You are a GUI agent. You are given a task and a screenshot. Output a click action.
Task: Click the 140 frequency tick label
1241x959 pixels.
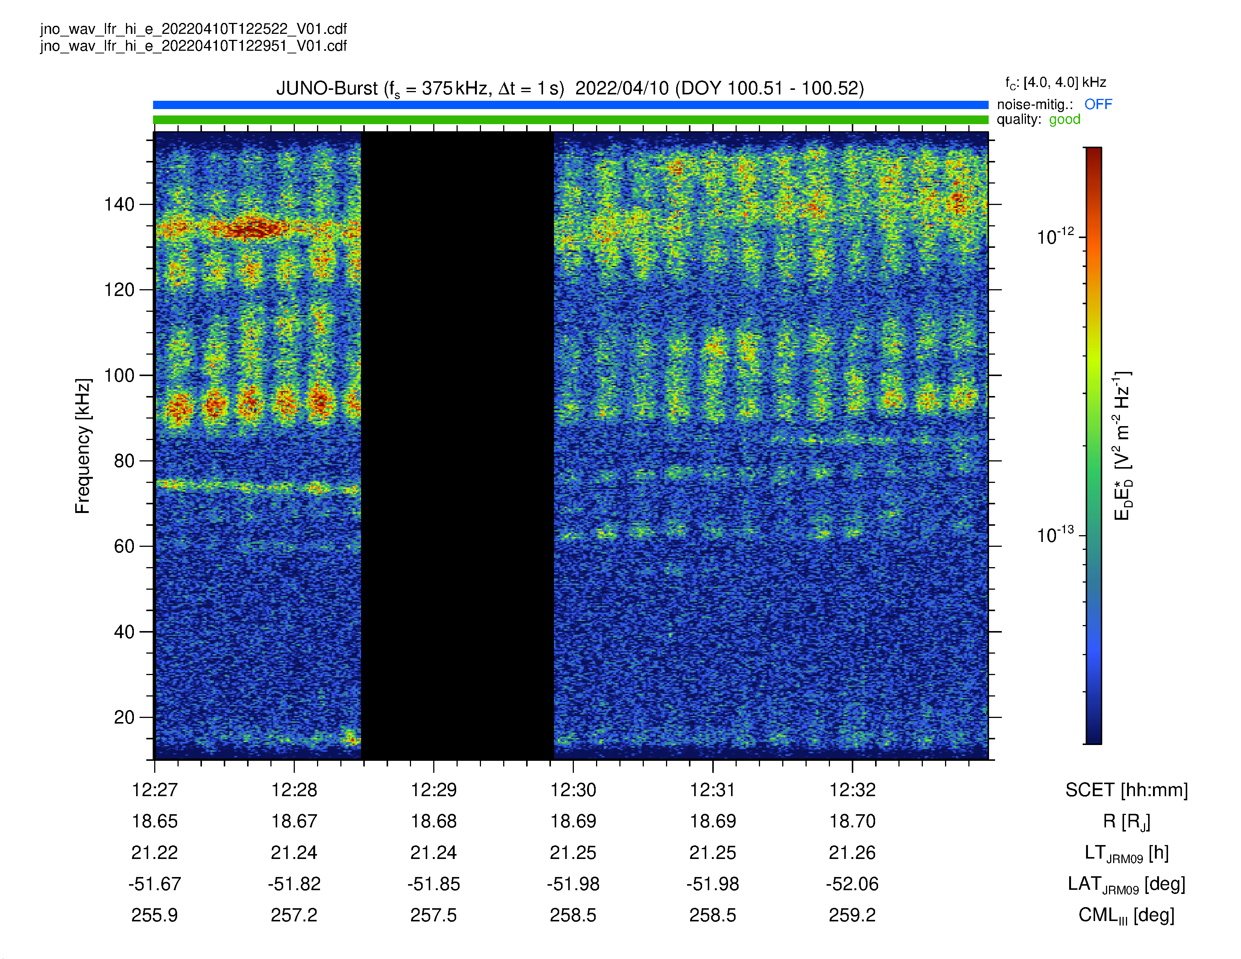[119, 205]
